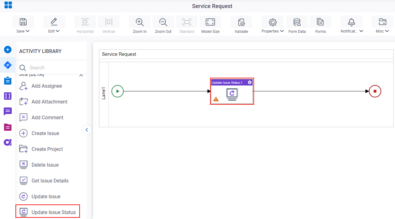This screenshot has height=219, width=395.
Task: Open the Form Data icon
Action: point(297,22)
